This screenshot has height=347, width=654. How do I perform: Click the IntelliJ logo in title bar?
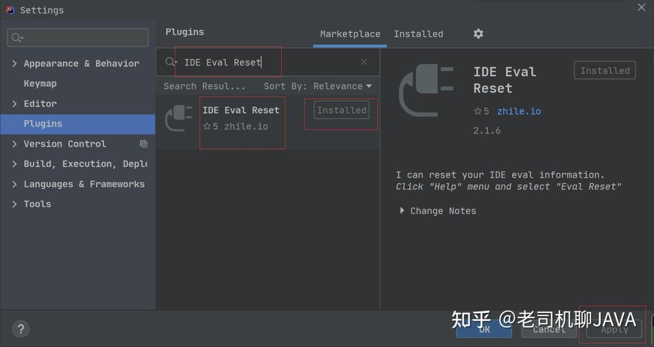pyautogui.click(x=10, y=10)
